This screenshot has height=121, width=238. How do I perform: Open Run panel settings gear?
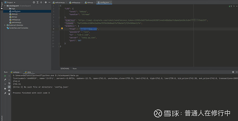coord(233,72)
